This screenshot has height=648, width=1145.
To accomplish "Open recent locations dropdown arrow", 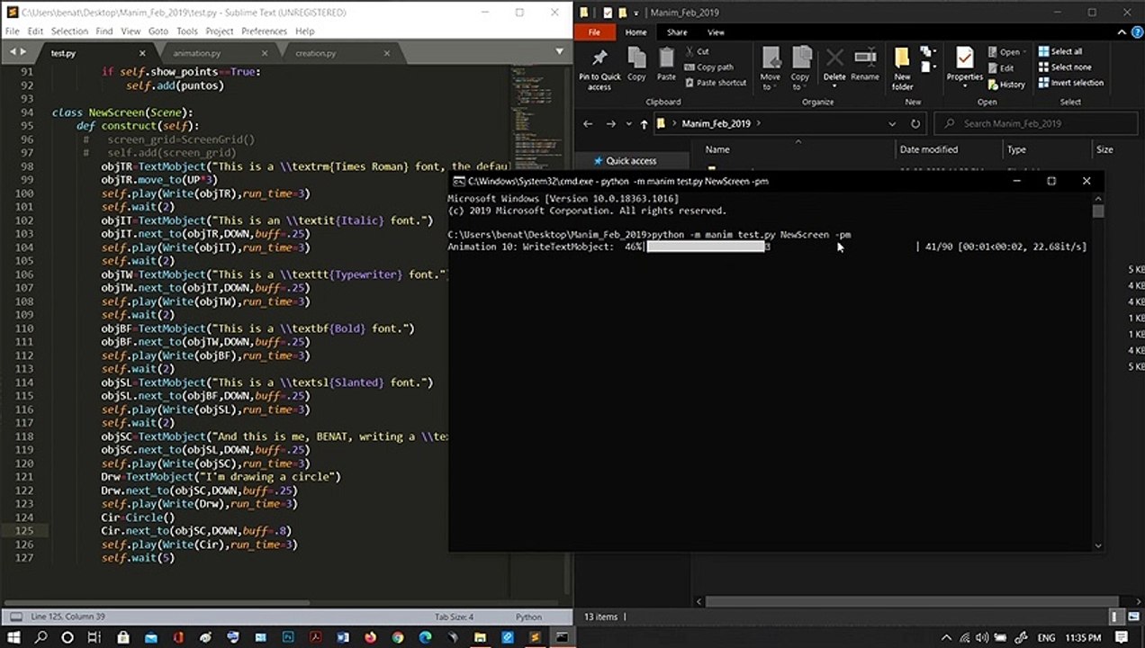I will (x=629, y=123).
